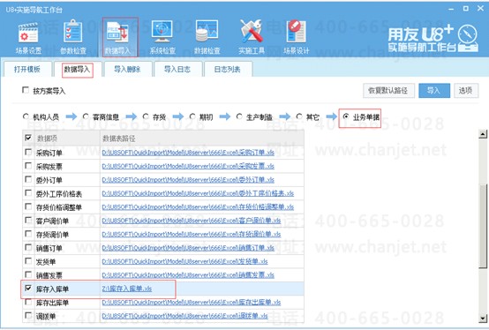
Task: Select the 库存入库单 row label
Action: tap(52, 289)
